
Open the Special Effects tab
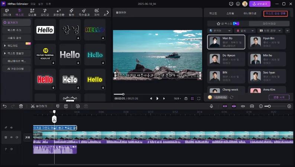84,12
